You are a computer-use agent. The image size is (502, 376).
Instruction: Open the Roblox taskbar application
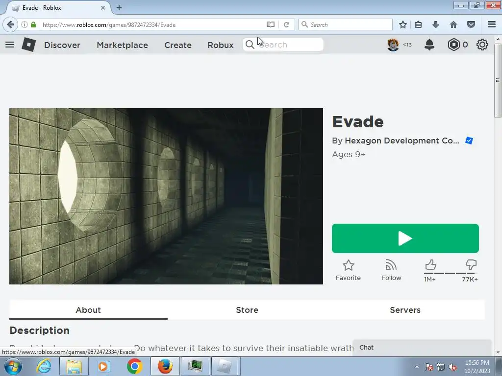225,366
